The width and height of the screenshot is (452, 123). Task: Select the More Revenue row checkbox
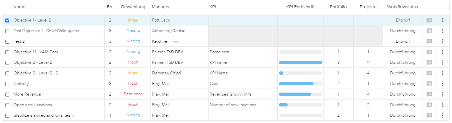pyautogui.click(x=7, y=94)
